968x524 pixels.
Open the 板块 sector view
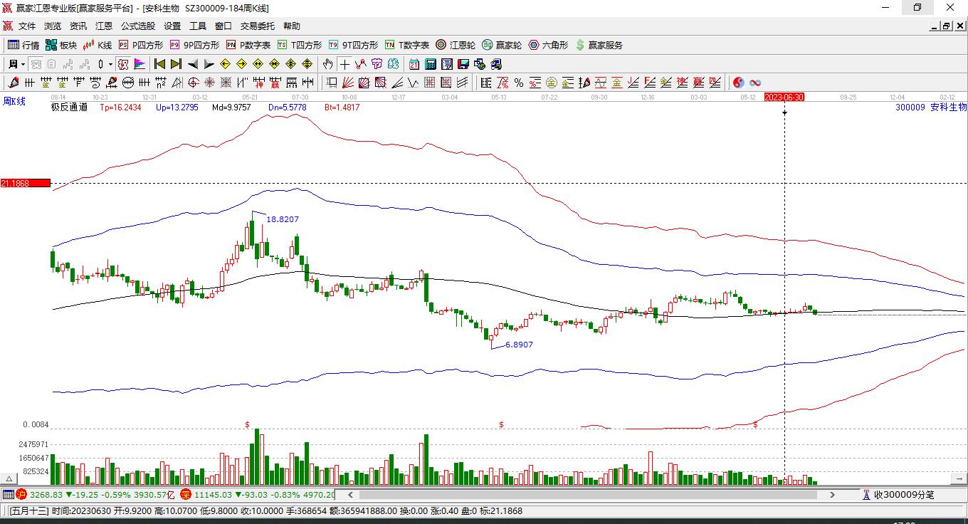60,45
